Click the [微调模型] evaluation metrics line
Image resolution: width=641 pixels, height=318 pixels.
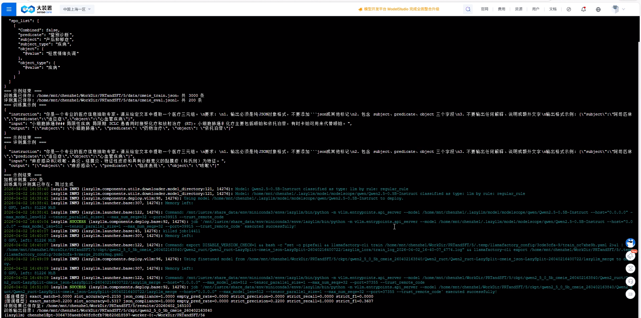[189, 301]
